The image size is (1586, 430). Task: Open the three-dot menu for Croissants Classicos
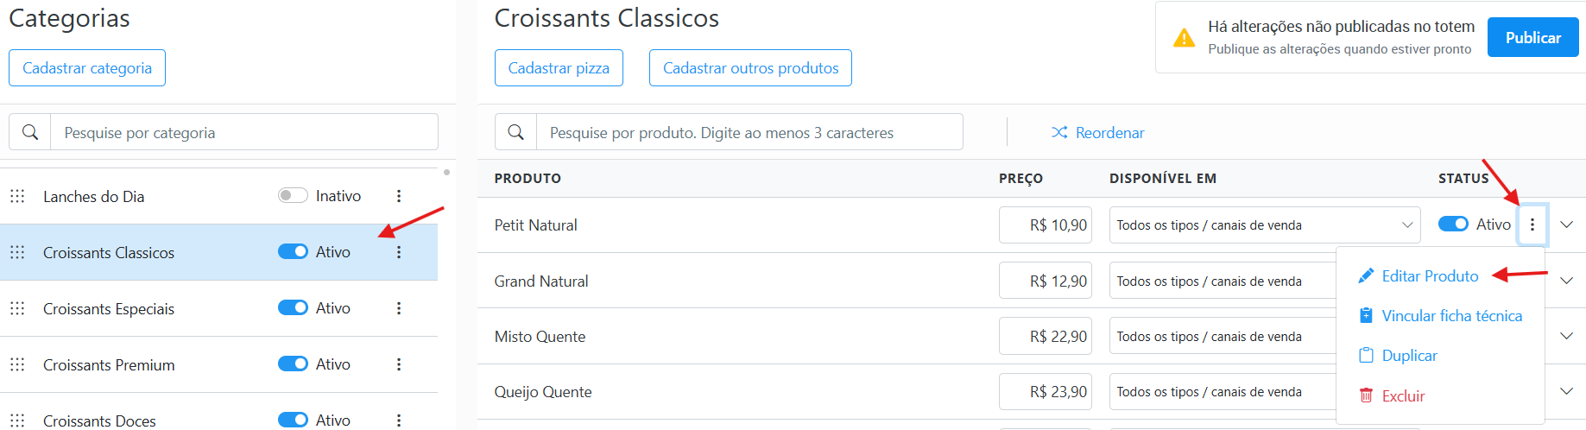click(399, 252)
